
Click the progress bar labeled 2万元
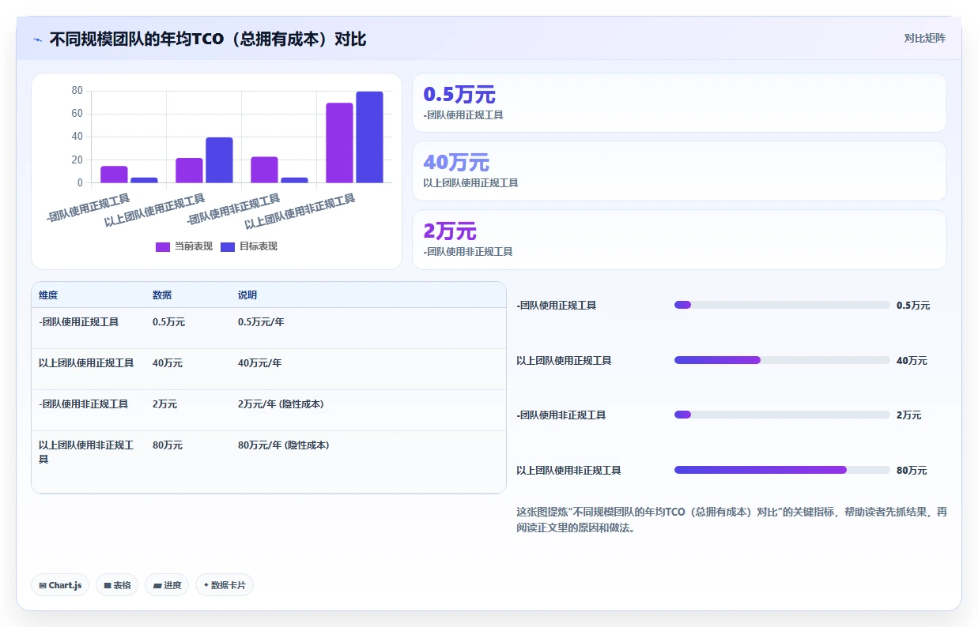click(x=782, y=415)
